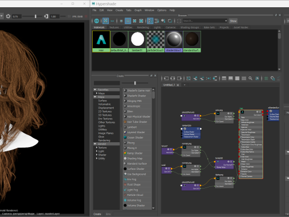Collapse the Arnold tree section
Image resolution: width=289 pixels, height=217 pixels.
(95, 144)
